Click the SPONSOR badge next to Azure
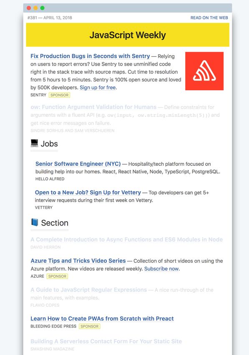Viewport: 249px width, 355px height. click(57, 276)
